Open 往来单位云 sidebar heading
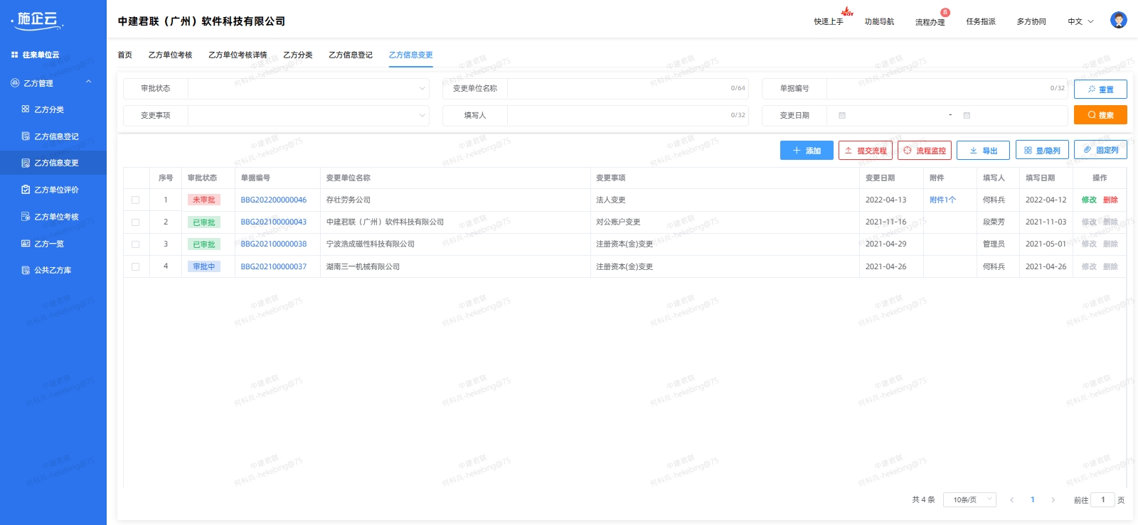Screen dimensions: 1138x525 pyautogui.click(x=41, y=55)
